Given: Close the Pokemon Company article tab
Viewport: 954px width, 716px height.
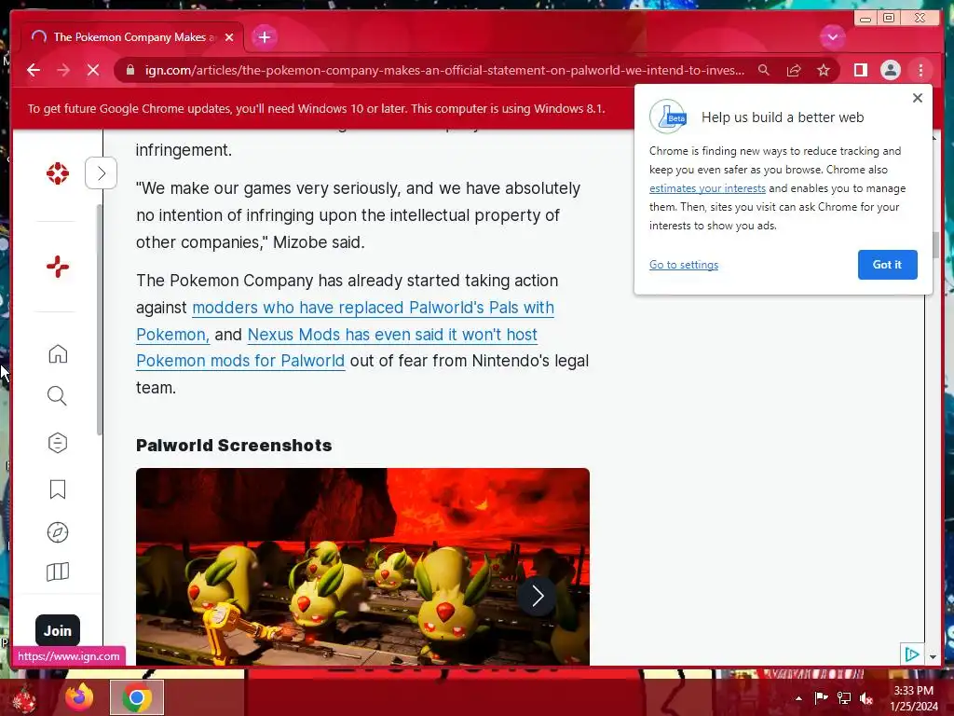Looking at the screenshot, I should pyautogui.click(x=229, y=37).
